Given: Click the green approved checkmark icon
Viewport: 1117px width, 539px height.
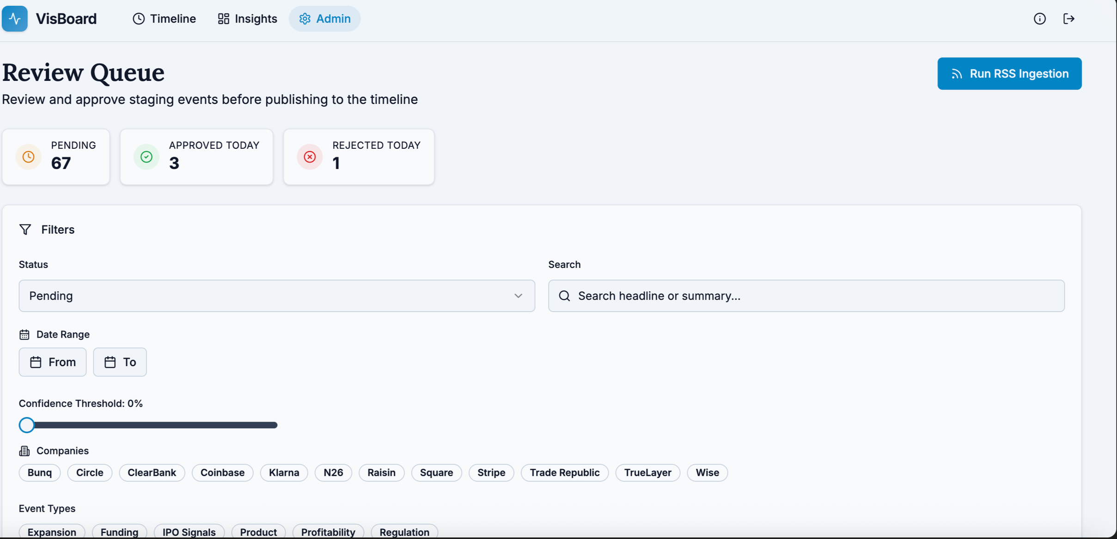Looking at the screenshot, I should (146, 157).
